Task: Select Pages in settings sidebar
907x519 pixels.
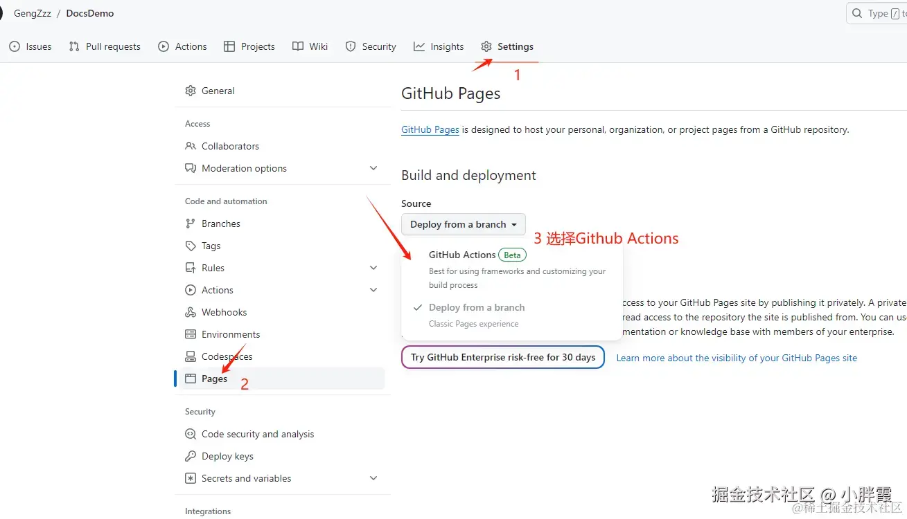Action: (282, 379)
